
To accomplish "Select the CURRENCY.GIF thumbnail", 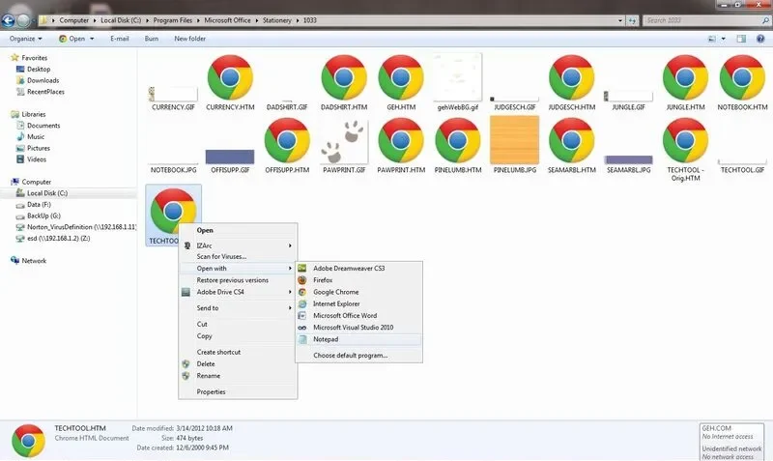I will coord(173,94).
